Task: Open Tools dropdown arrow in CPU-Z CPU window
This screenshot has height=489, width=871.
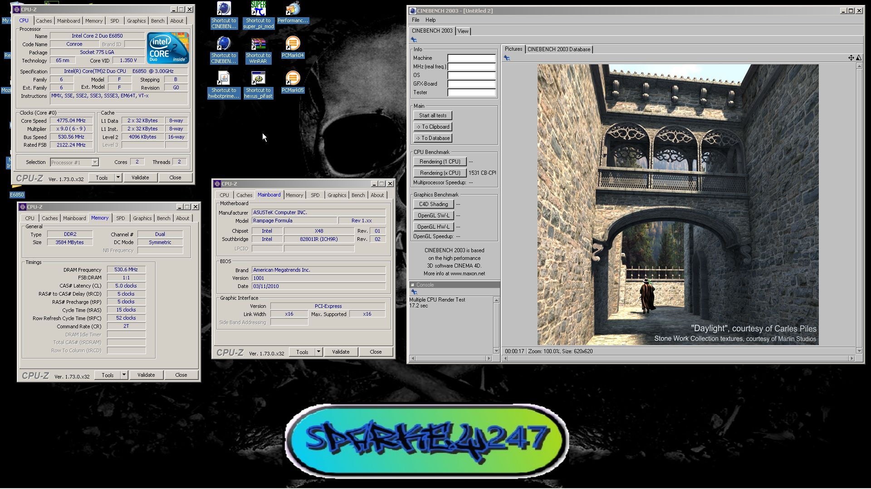Action: pos(118,177)
